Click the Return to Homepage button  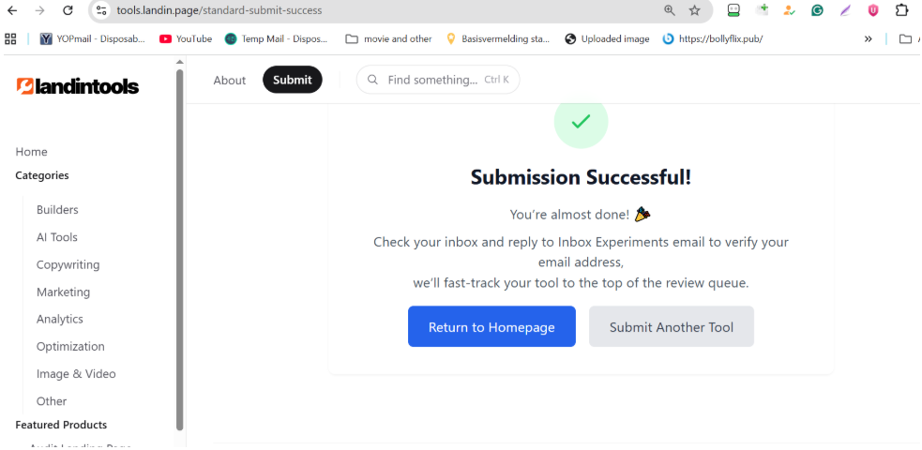(491, 327)
